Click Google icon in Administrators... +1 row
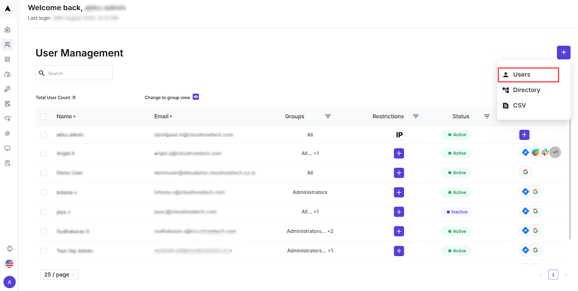Screen dimensions: 578x291 coord(535,250)
